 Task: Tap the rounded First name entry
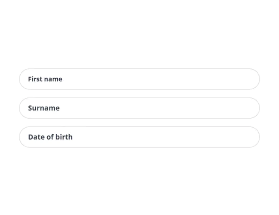[139, 79]
